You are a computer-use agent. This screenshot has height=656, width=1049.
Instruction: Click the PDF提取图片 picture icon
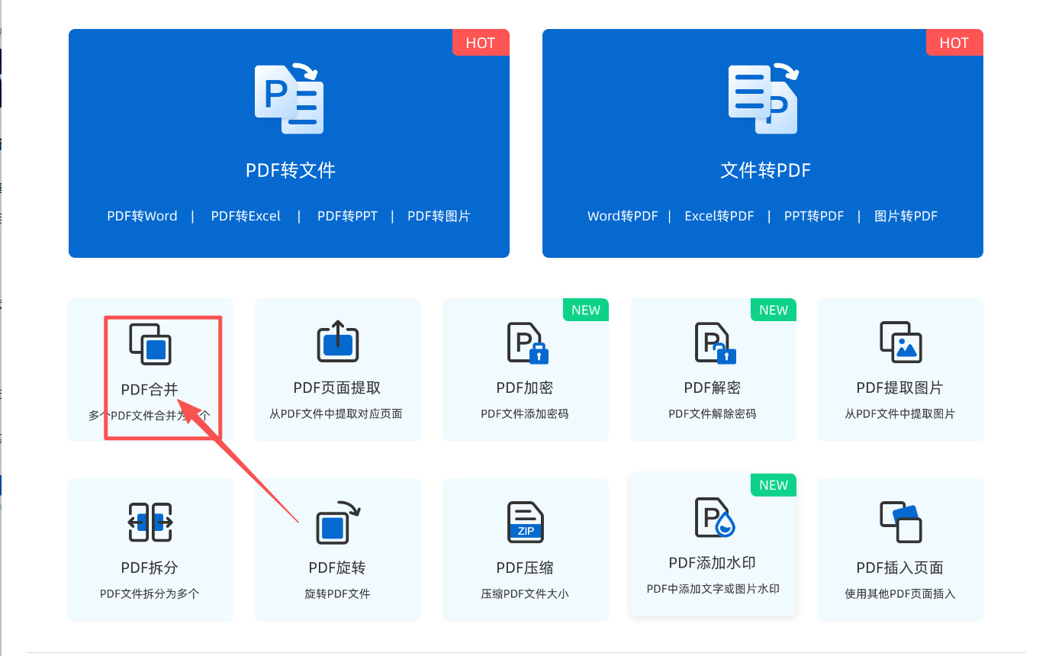click(x=901, y=342)
